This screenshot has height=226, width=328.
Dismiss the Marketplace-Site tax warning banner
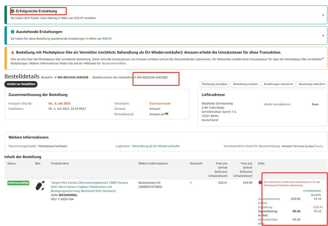coord(323,58)
